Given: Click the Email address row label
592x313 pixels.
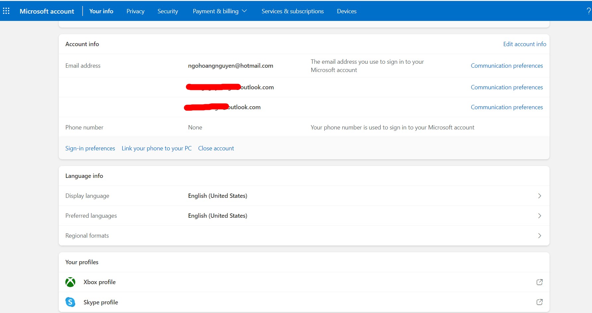Looking at the screenshot, I should pyautogui.click(x=83, y=66).
